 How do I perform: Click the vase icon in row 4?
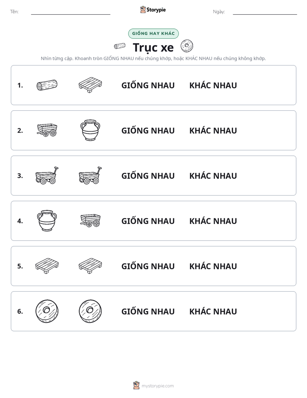pos(47,221)
